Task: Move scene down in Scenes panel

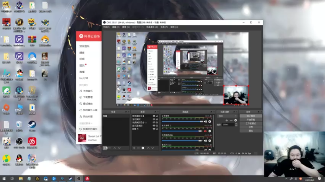Action: point(119,148)
